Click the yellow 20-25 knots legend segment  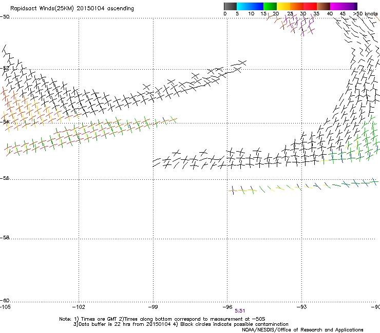pyautogui.click(x=283, y=6)
